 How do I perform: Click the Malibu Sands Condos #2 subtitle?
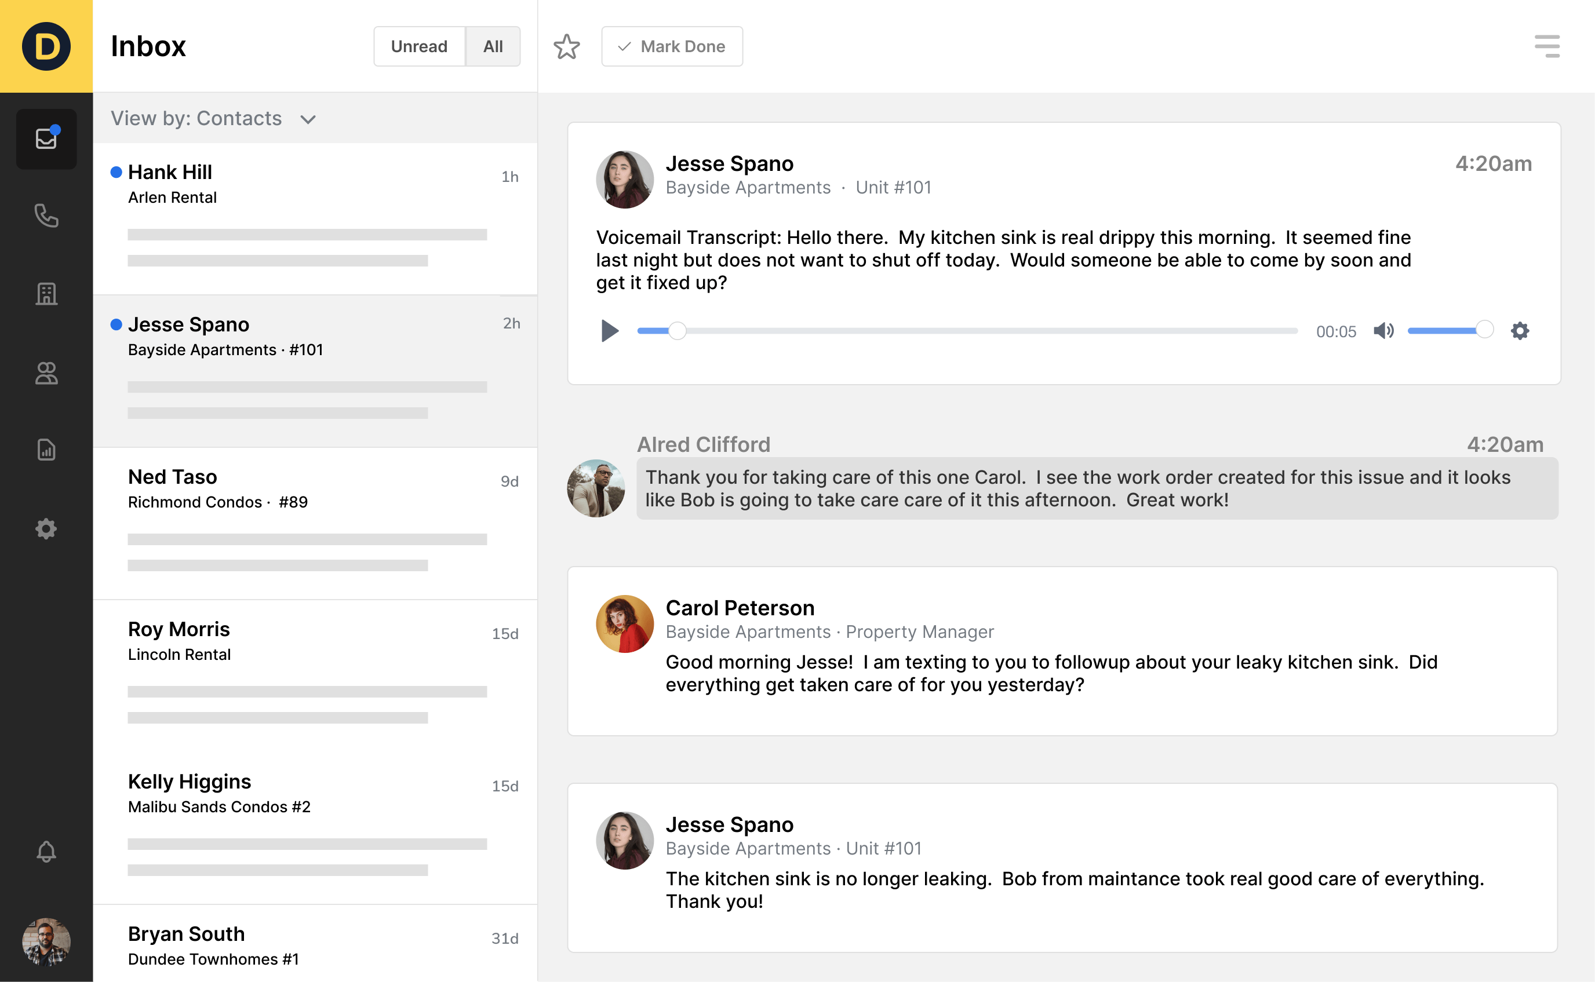[219, 806]
